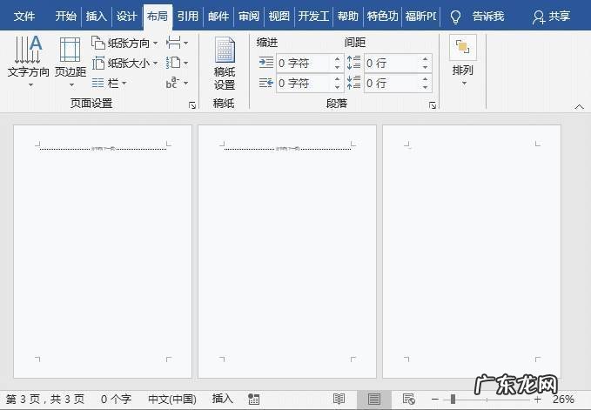Screen dimensions: 591x410
Task: Click the spacing after icon
Action: (353, 82)
